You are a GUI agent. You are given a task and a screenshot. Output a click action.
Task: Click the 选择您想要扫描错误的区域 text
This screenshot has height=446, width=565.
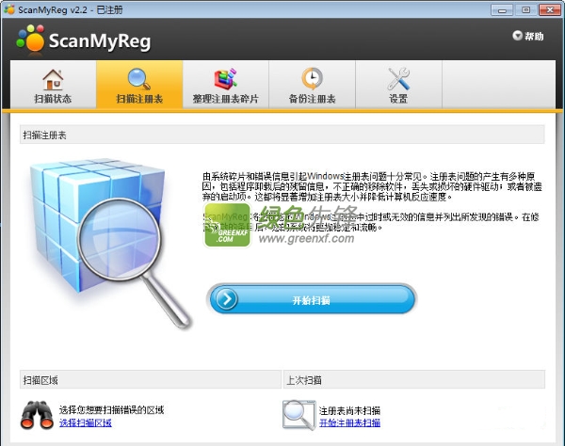click(x=112, y=409)
